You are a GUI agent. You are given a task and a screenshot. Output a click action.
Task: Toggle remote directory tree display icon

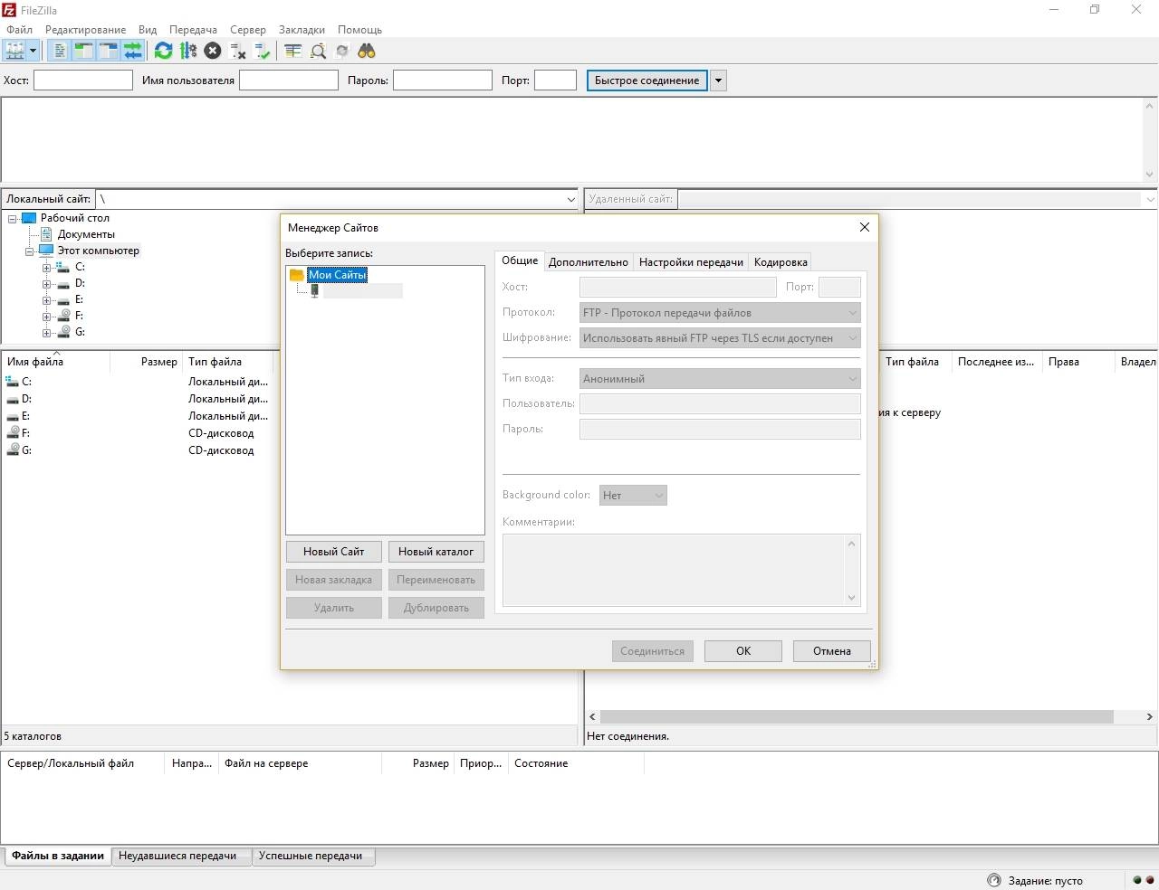(x=108, y=51)
